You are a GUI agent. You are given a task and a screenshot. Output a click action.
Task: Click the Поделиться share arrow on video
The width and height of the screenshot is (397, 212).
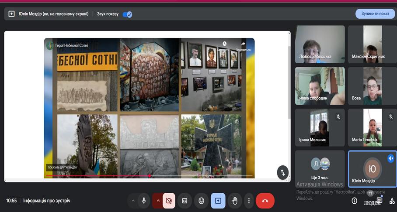pos(243,44)
